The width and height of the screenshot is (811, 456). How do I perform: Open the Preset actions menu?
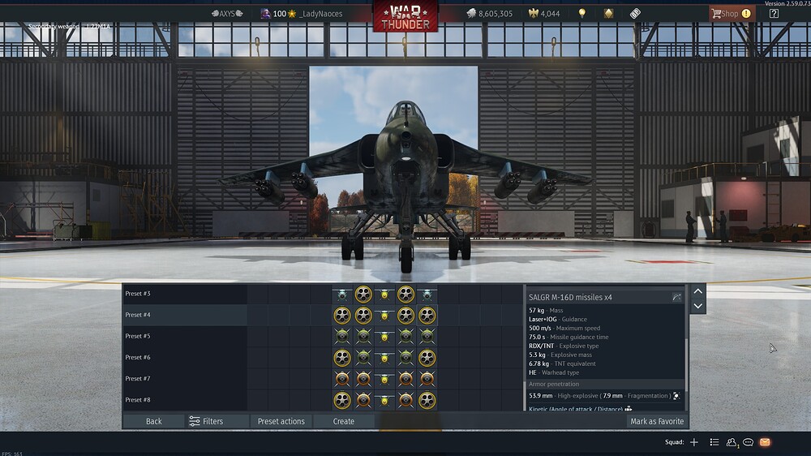281,421
